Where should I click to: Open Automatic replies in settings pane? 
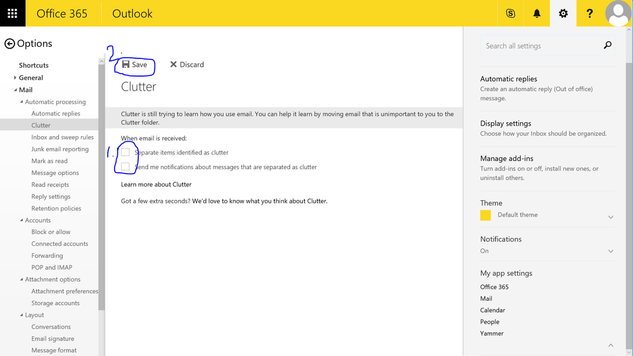pyautogui.click(x=508, y=79)
